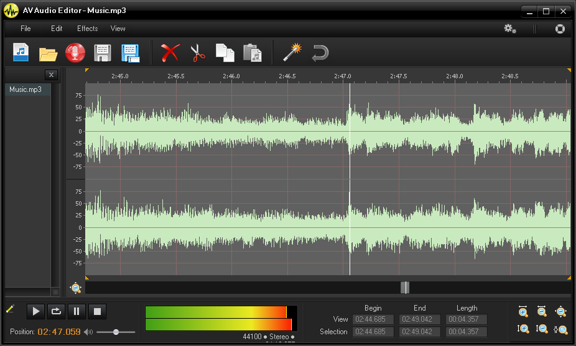Image resolution: width=576 pixels, height=346 pixels.
Task: Zoom out horizontally
Action: [x=542, y=311]
